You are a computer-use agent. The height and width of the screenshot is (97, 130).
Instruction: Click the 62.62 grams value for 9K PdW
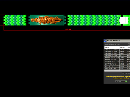[x=123, y=50]
